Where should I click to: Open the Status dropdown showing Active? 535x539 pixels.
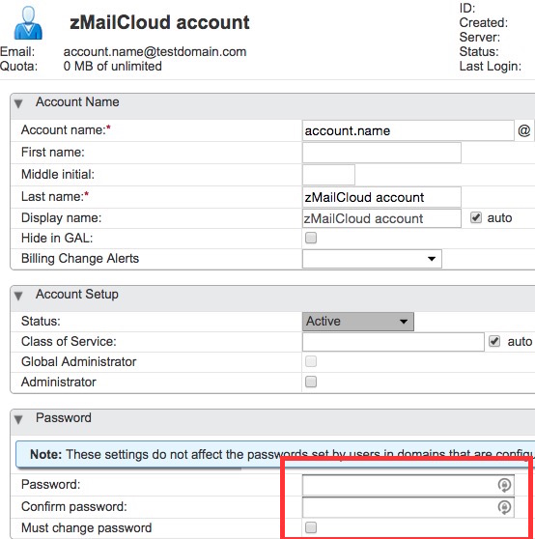(358, 322)
